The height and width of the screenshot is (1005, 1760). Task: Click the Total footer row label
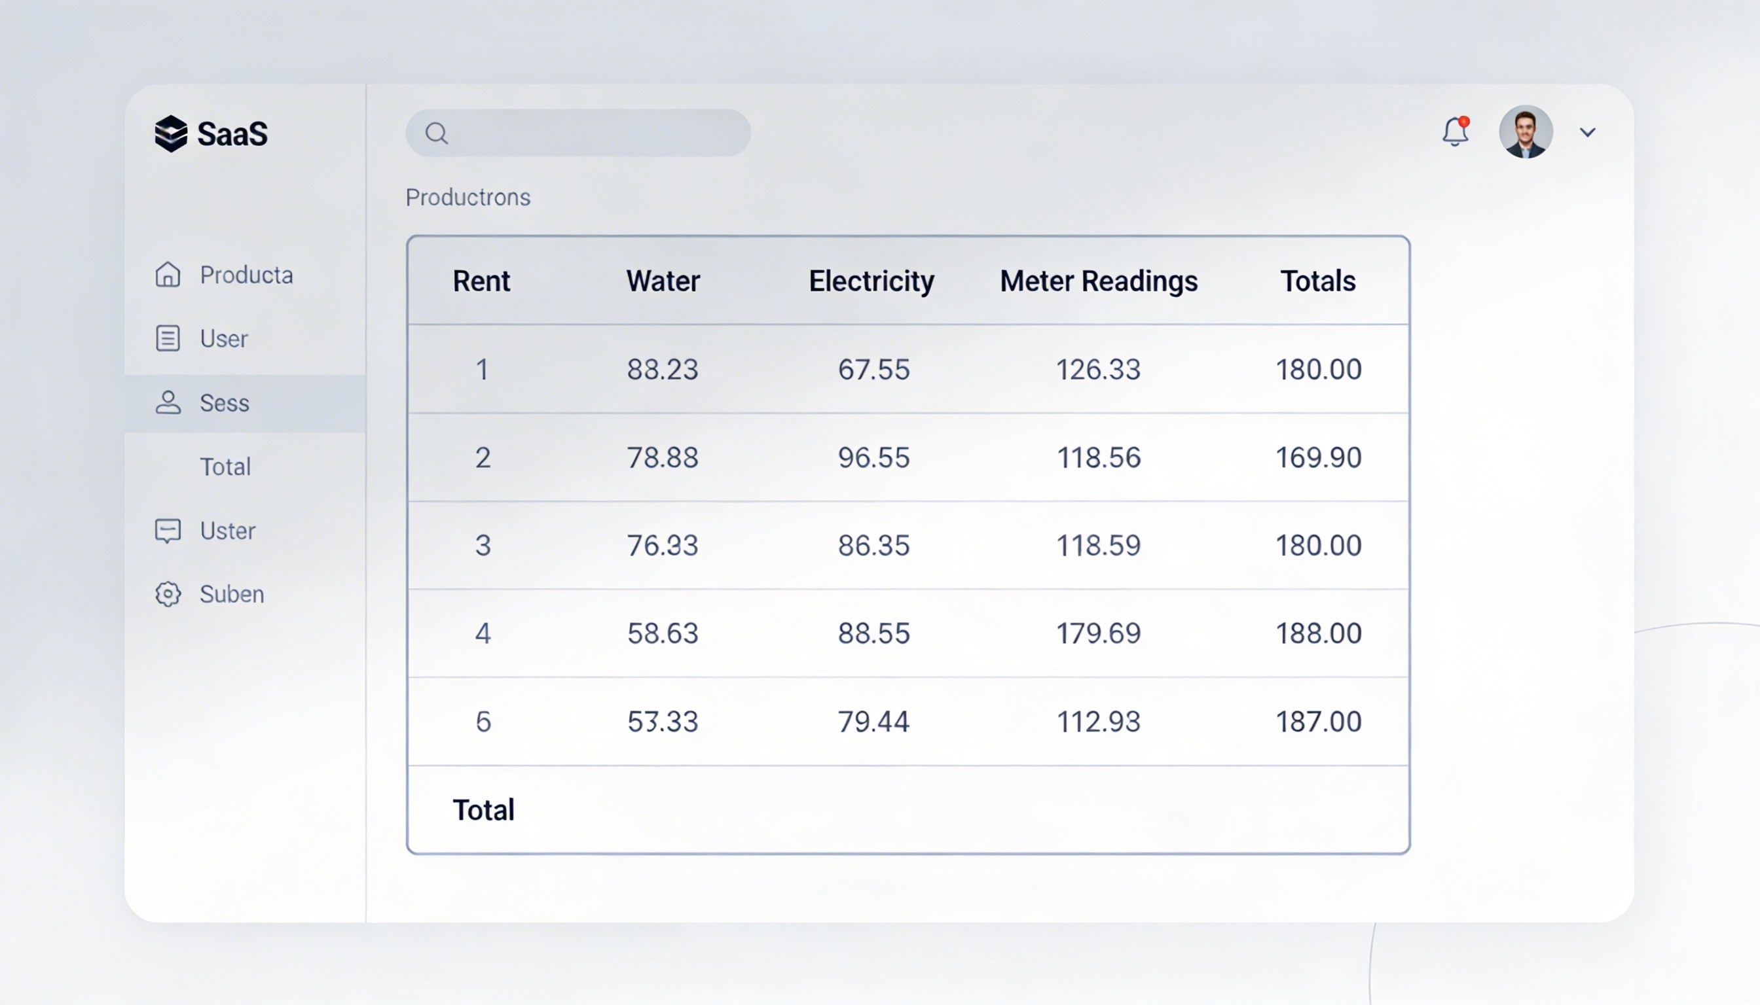click(483, 809)
